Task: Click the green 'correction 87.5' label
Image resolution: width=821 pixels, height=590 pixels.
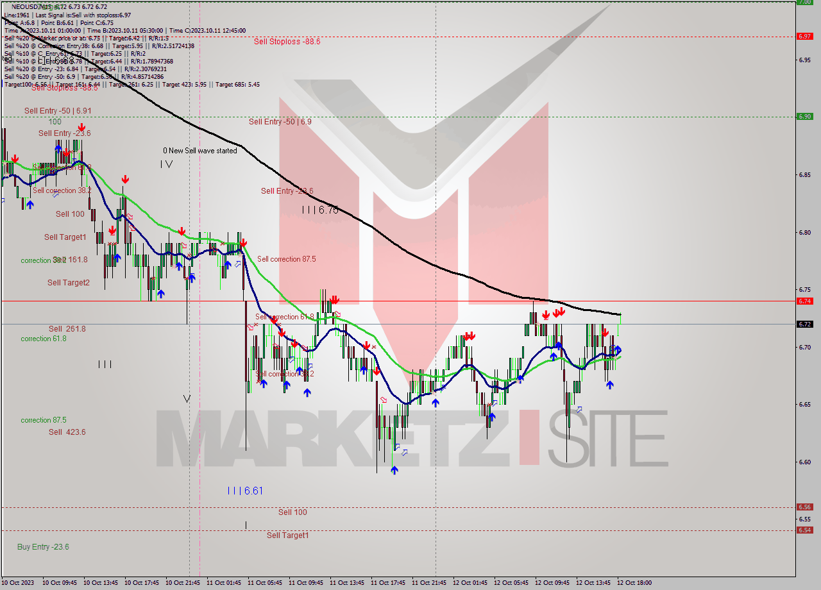Action: pyautogui.click(x=43, y=420)
